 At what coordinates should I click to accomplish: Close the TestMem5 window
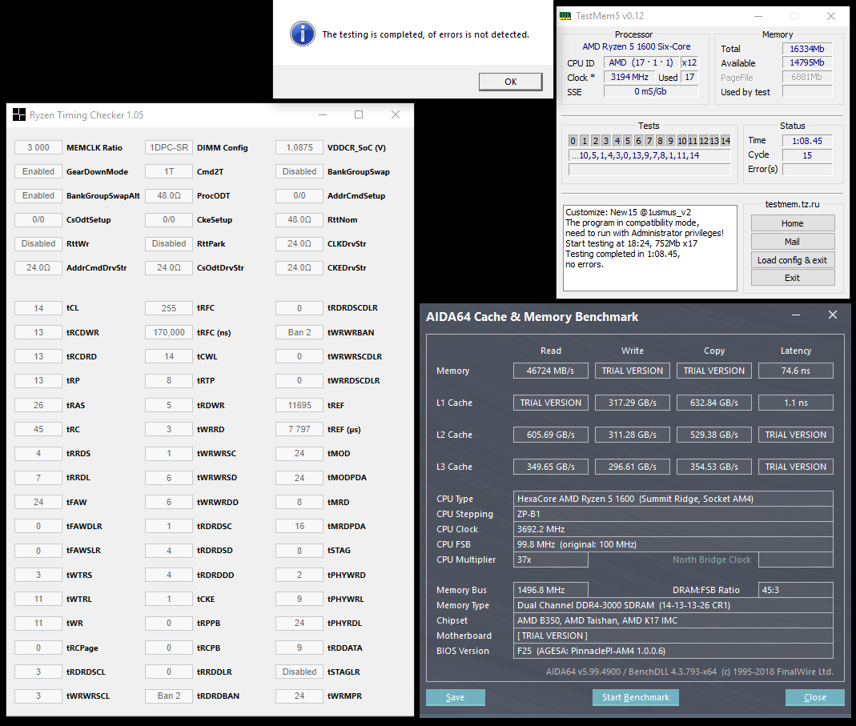click(831, 16)
